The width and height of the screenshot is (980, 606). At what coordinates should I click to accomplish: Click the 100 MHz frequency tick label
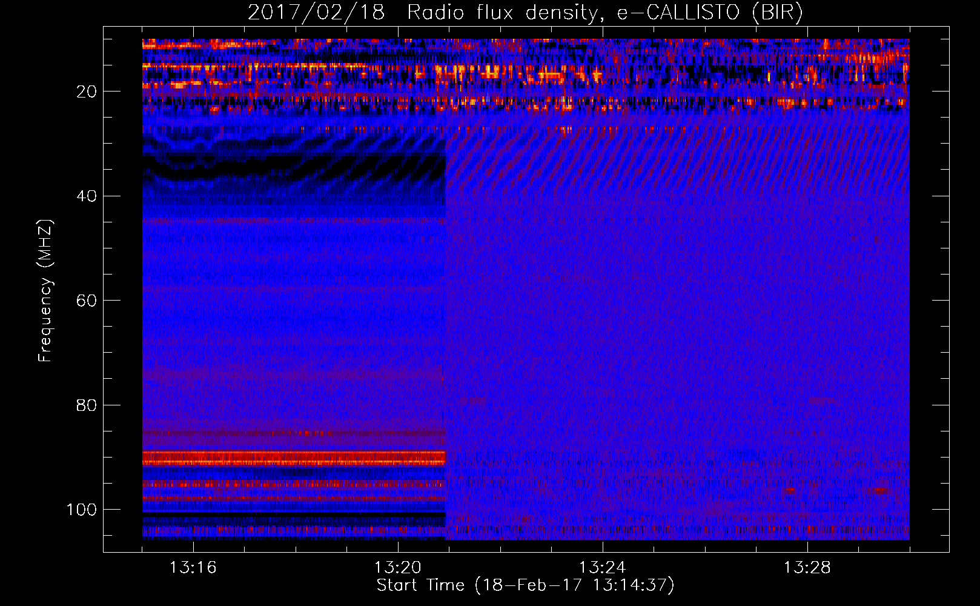click(82, 510)
